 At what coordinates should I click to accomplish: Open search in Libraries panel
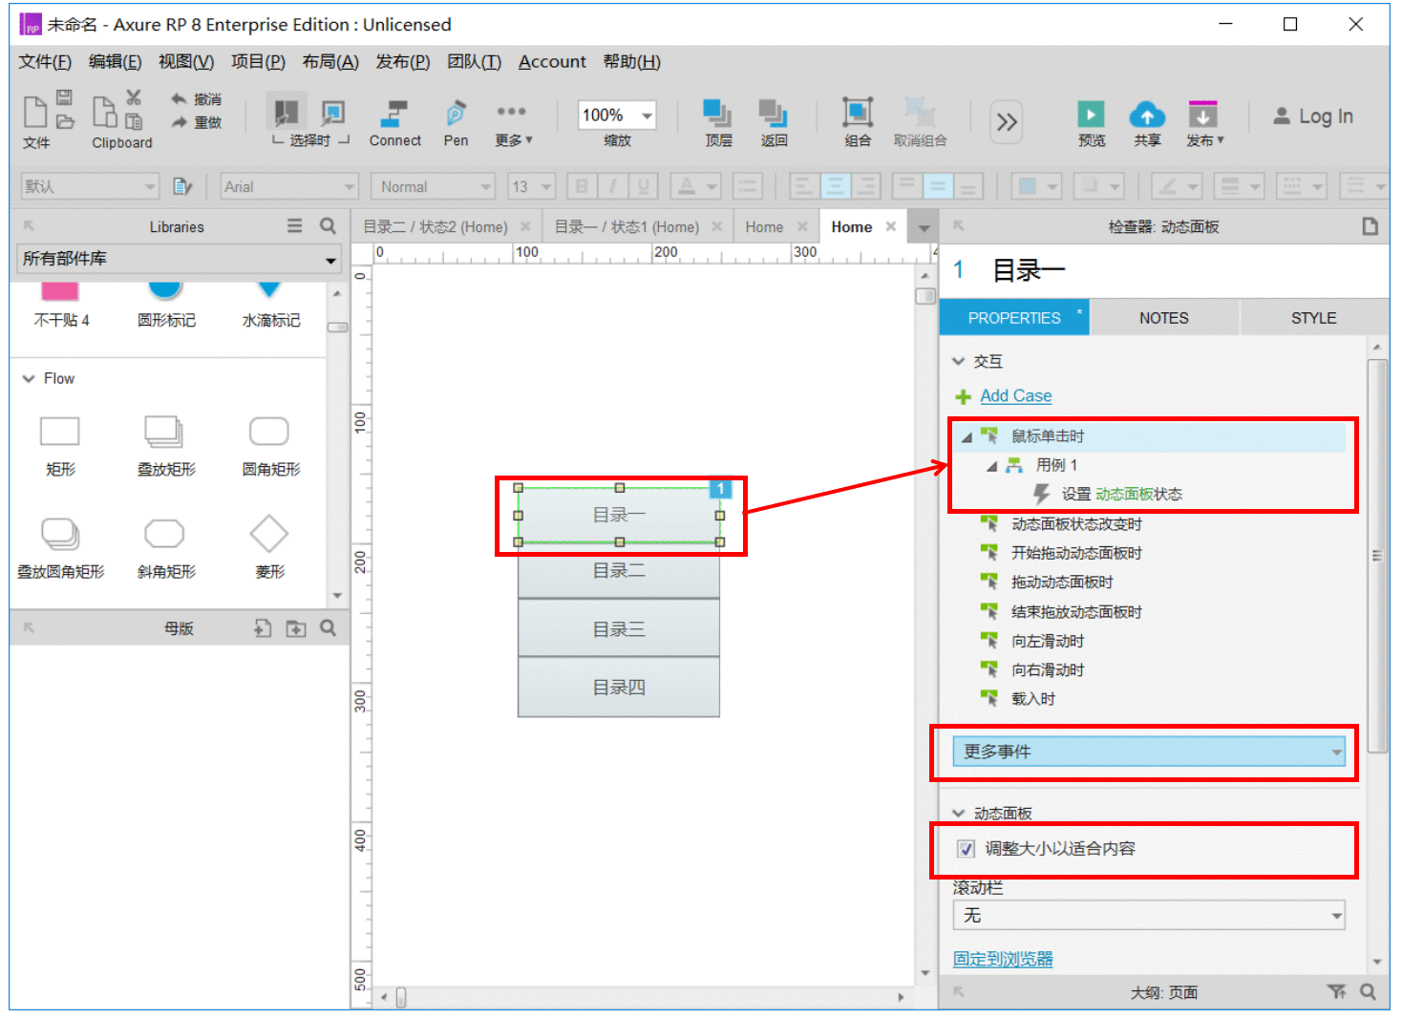[328, 226]
